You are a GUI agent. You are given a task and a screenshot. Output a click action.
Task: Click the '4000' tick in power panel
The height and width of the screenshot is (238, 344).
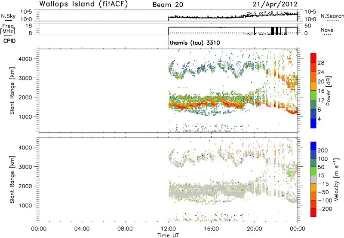tap(25, 59)
